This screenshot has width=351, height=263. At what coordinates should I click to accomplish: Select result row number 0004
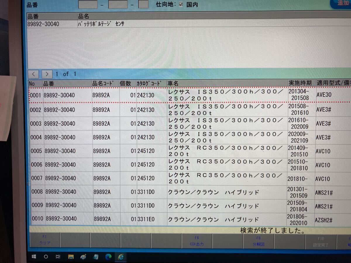pos(190,137)
